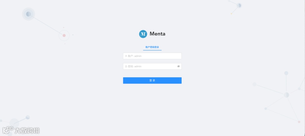This screenshot has width=305, height=136.
Task: Click the blue Menta "M" logo icon
Action: pos(143,34)
